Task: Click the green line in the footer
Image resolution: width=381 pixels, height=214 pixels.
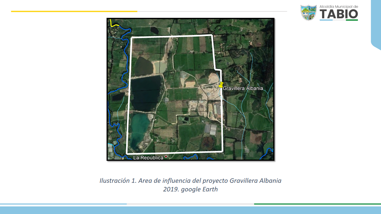Action: [x=317, y=204]
